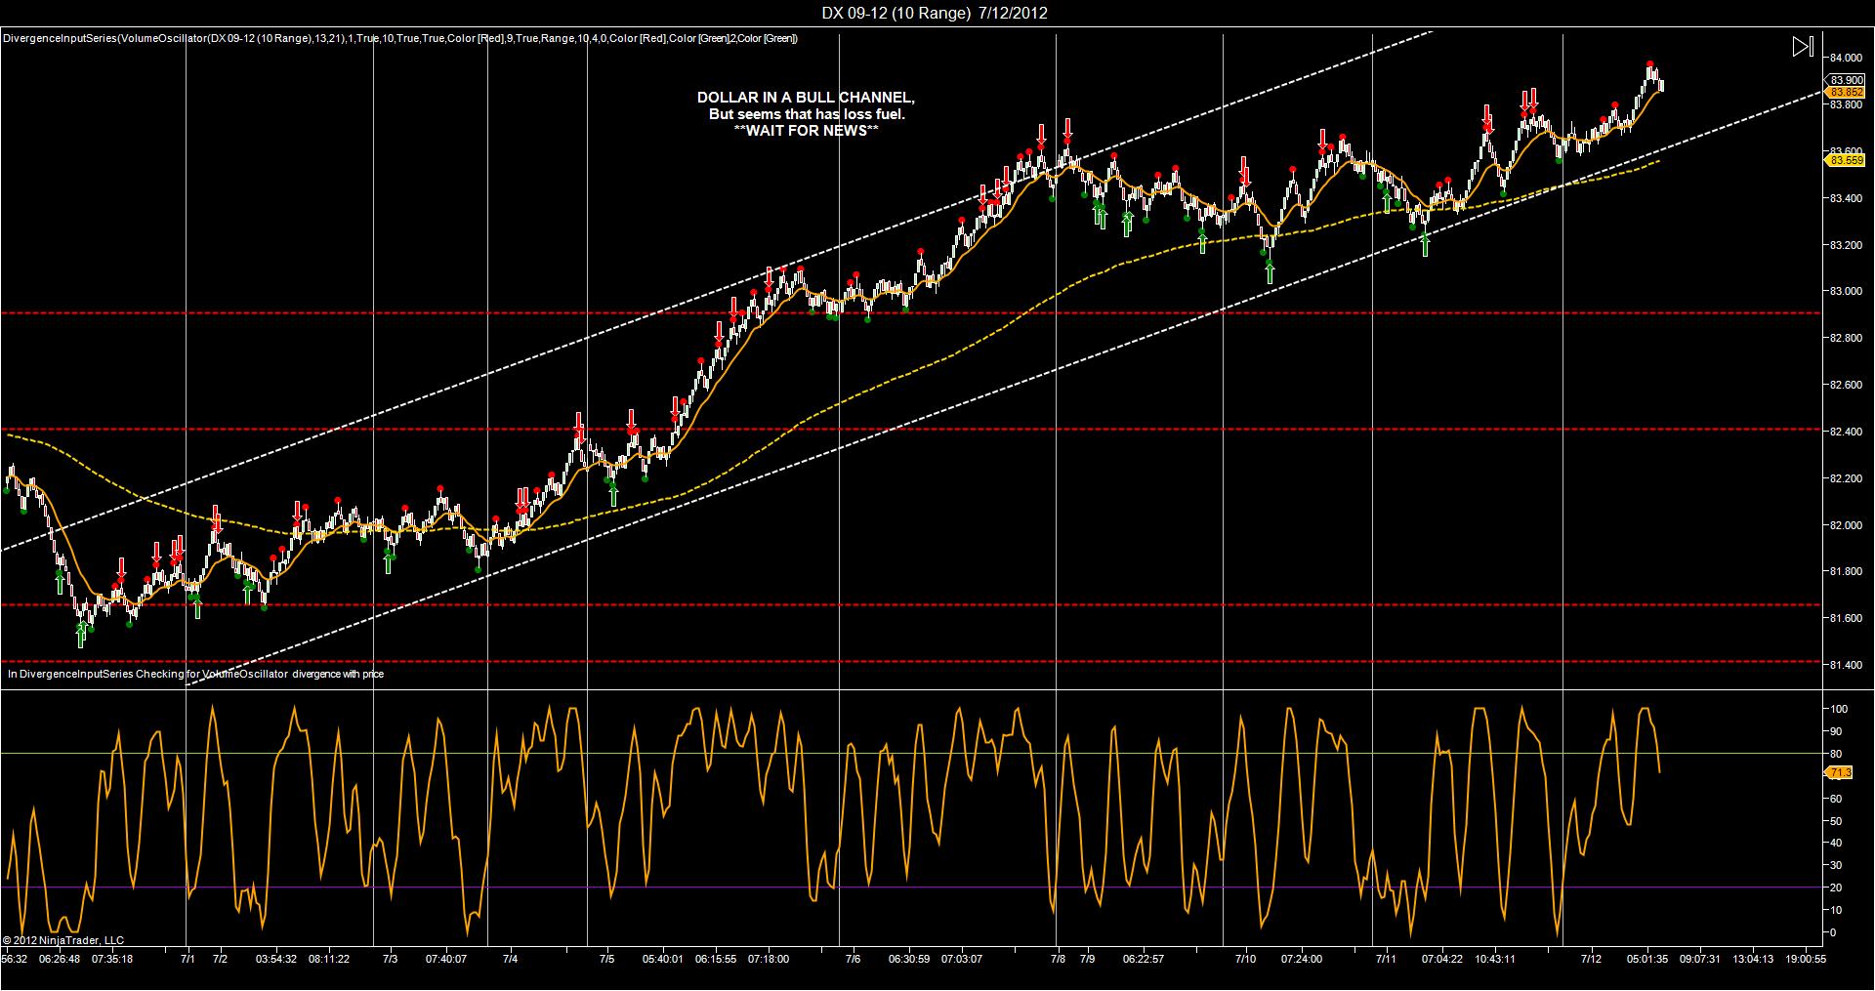
Task: Click the 10:43:11 time label
Action: click(1495, 959)
